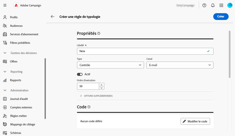The height and width of the screenshot is (136, 235).
Task: Open the notifications bell
Action: [x=213, y=5]
